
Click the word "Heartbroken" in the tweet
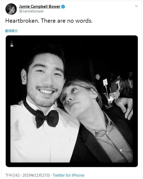coord(22,21)
